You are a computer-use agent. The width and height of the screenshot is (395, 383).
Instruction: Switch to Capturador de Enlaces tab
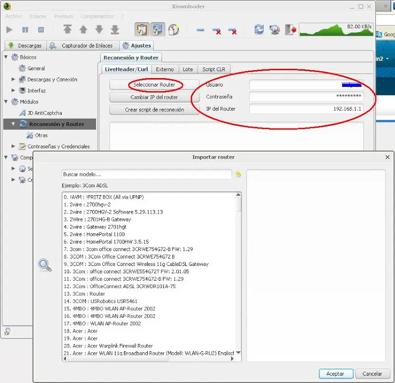(82, 45)
